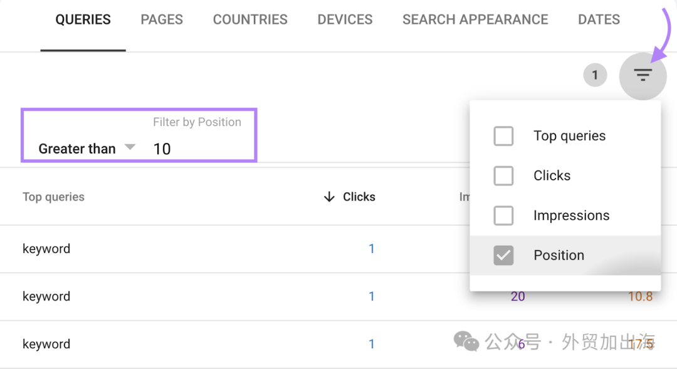The width and height of the screenshot is (677, 369).
Task: Open the Greater than comparison selector
Action: point(87,148)
